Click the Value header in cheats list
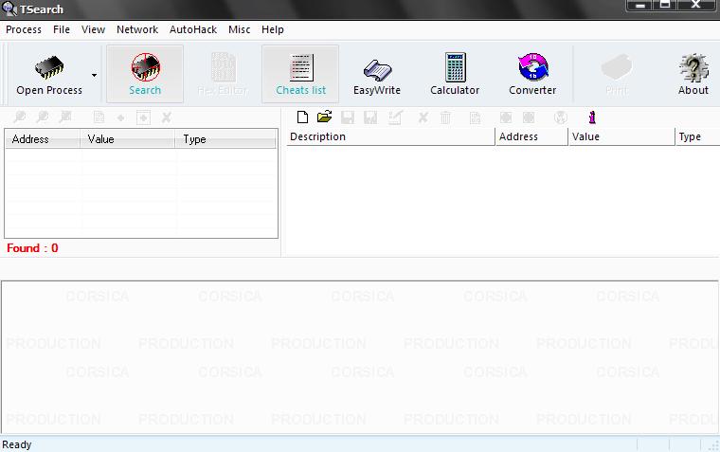 621,136
